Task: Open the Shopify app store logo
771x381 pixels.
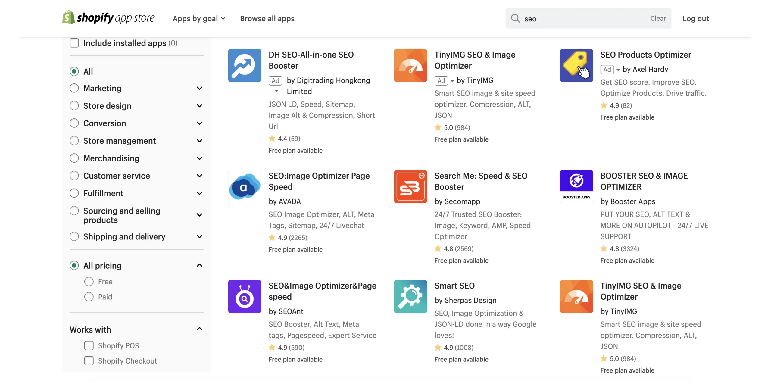Action: click(x=108, y=18)
